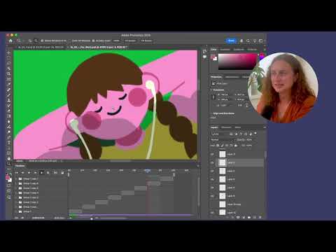The height and width of the screenshot is (252, 336).
Task: Play the timeline animation
Action: point(29,173)
